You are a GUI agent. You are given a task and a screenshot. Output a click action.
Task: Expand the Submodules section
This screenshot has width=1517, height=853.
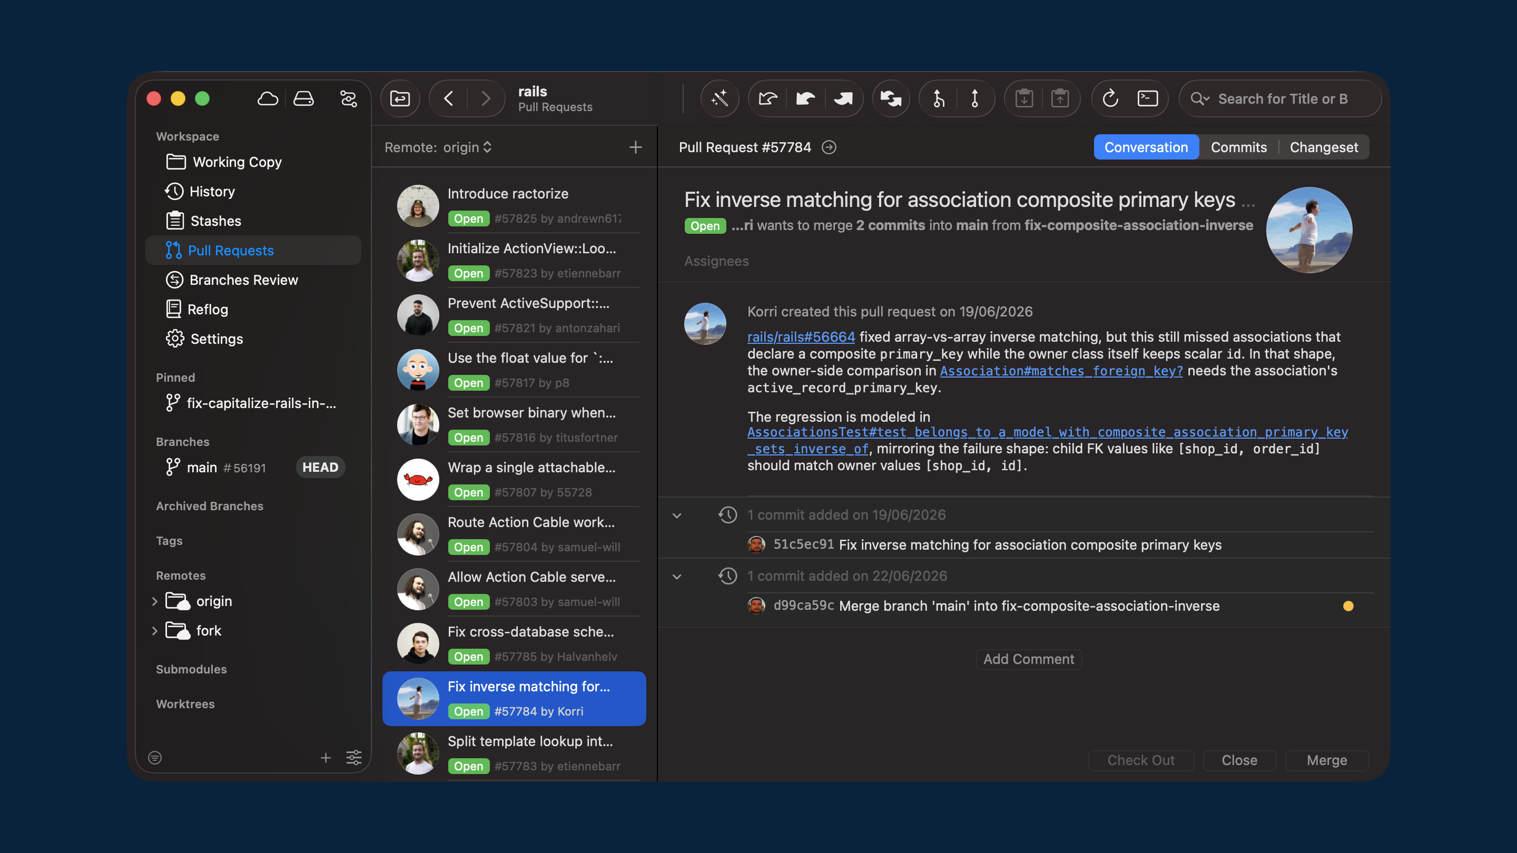click(x=191, y=669)
